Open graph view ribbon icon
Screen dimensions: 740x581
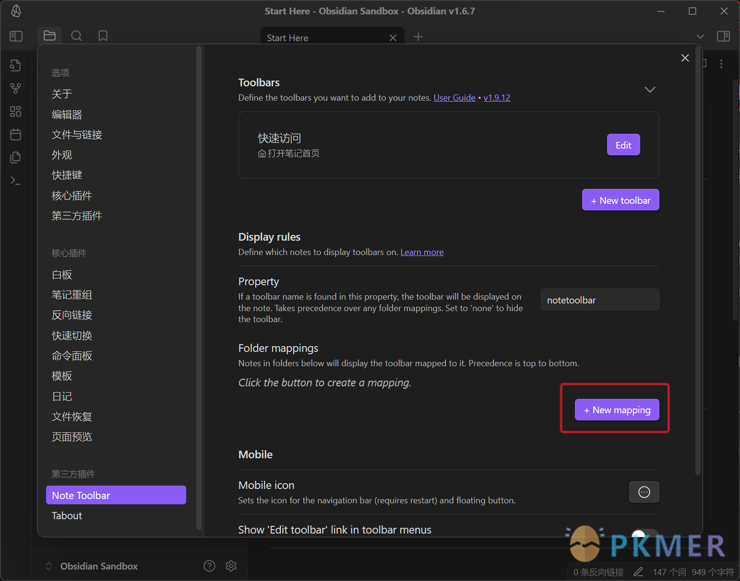(x=15, y=89)
